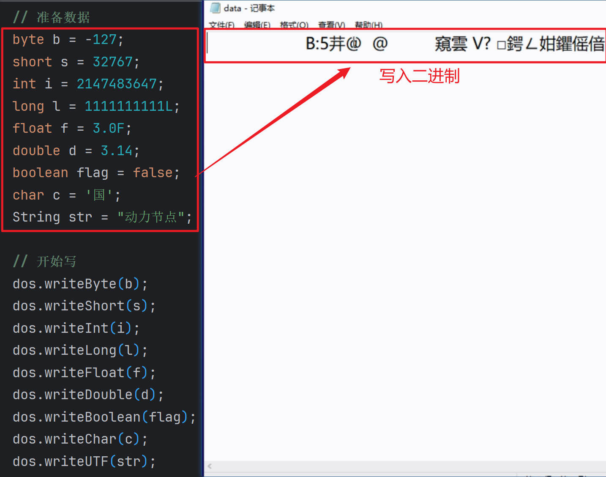
Task: Click the dos.writeByte(b); code line
Action: [x=79, y=284]
